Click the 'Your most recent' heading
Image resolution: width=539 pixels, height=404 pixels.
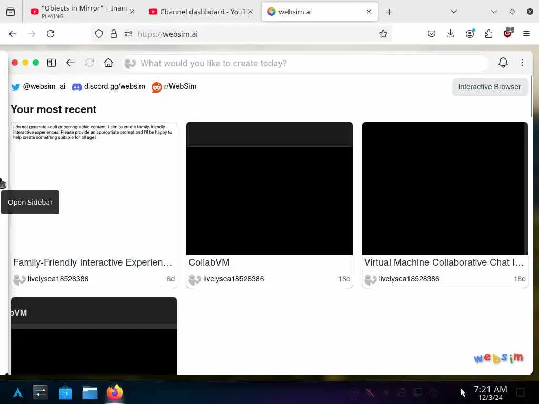pos(54,109)
